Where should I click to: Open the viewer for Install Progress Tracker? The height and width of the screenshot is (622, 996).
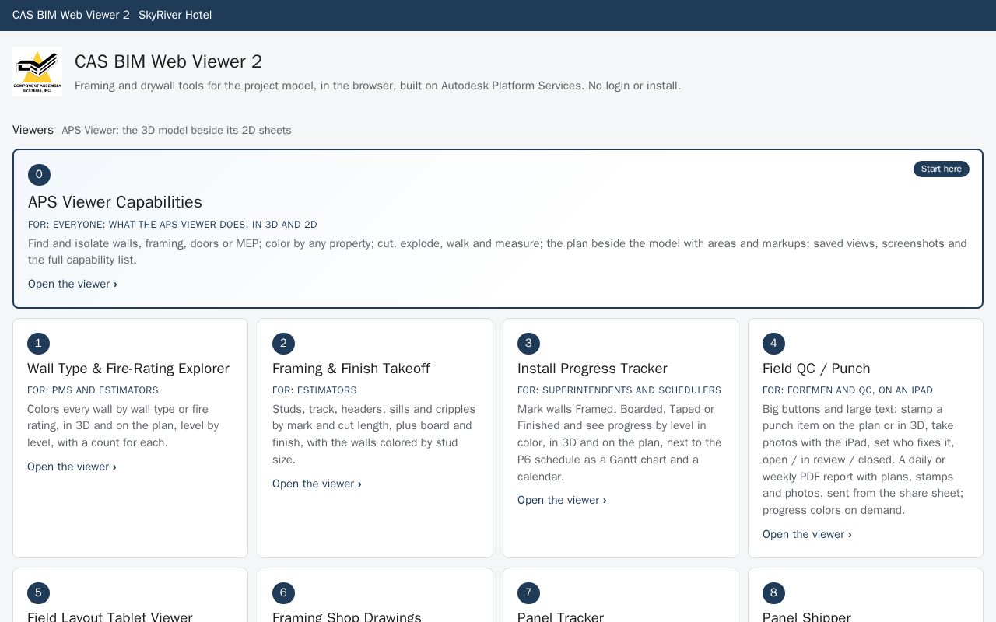pyautogui.click(x=562, y=500)
